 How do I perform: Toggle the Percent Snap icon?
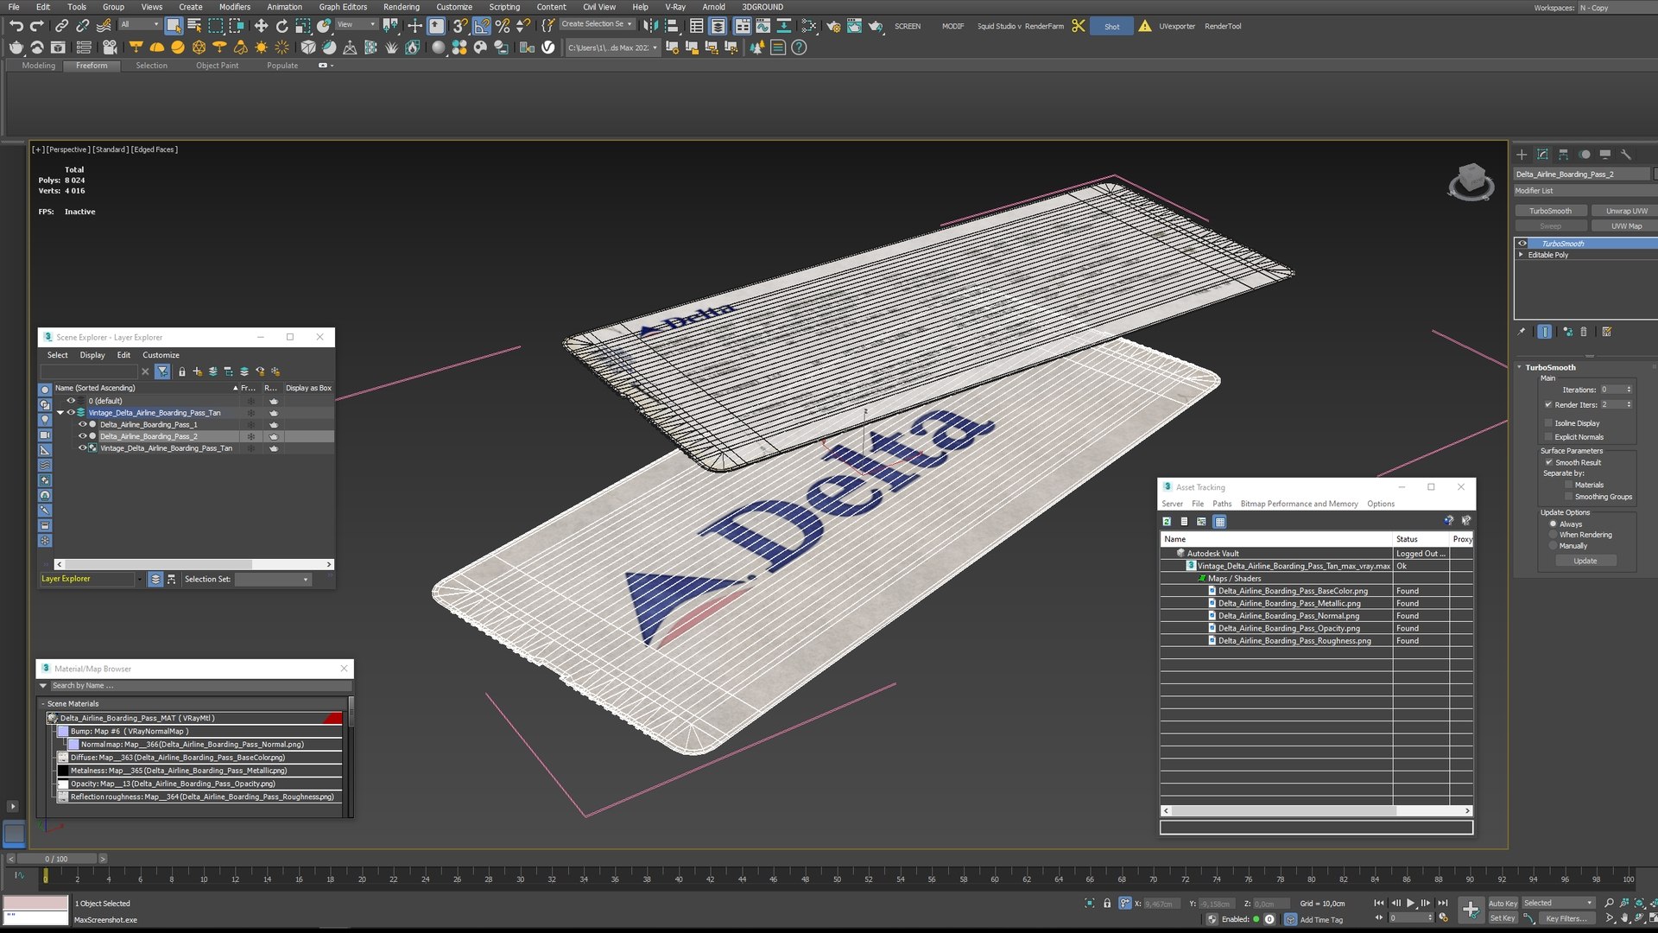(x=503, y=26)
